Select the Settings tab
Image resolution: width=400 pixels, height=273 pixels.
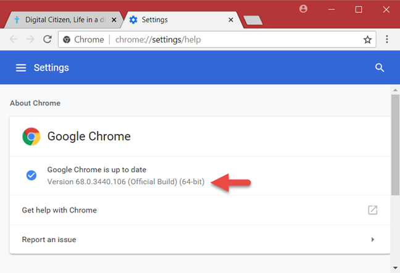[x=173, y=20]
